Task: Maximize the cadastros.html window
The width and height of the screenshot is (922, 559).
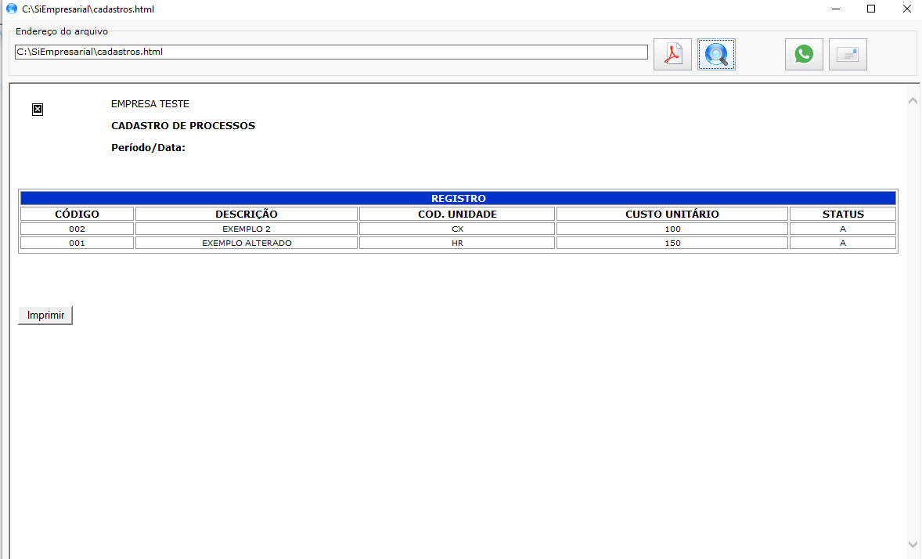Action: (x=871, y=9)
